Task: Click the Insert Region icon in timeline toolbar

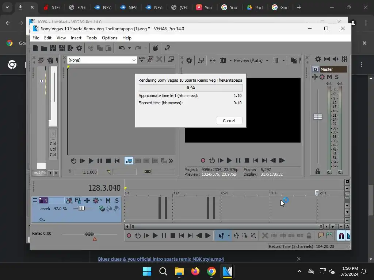Action: pos(329,236)
